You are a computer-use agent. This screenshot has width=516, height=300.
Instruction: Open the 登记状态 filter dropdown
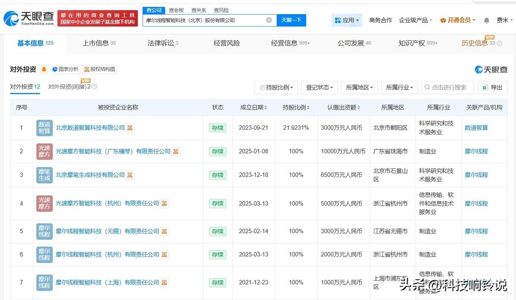click(319, 87)
